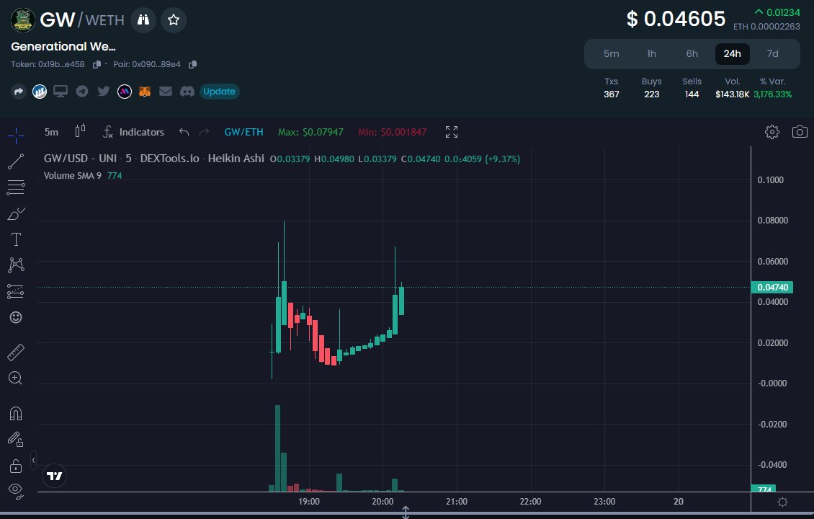Toggle GW as a favorite with the star
This screenshot has height=519, width=814.
[x=173, y=20]
